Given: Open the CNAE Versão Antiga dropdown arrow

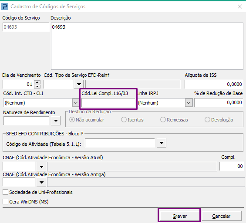Looking at the screenshot, I should [x=41, y=182].
